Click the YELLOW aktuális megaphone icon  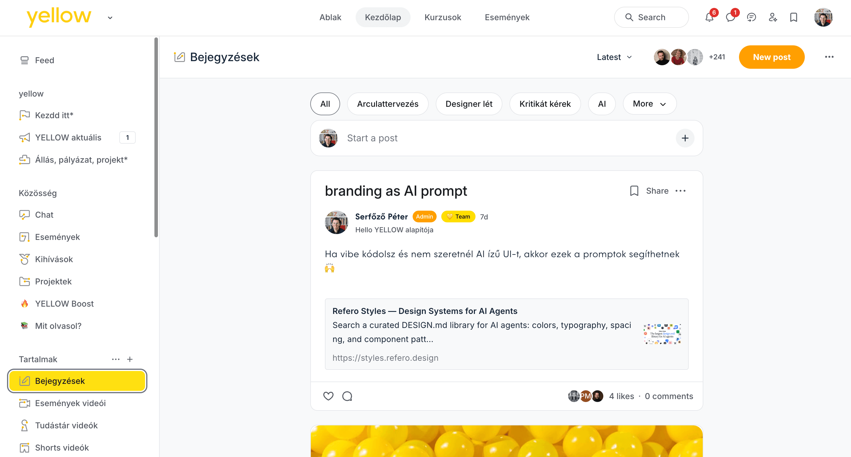25,138
